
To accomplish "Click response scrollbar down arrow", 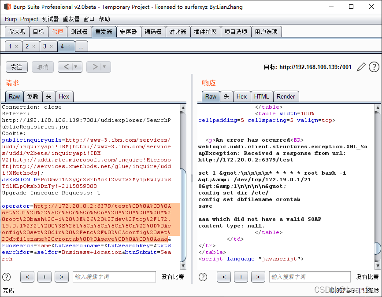I will point(378,266).
